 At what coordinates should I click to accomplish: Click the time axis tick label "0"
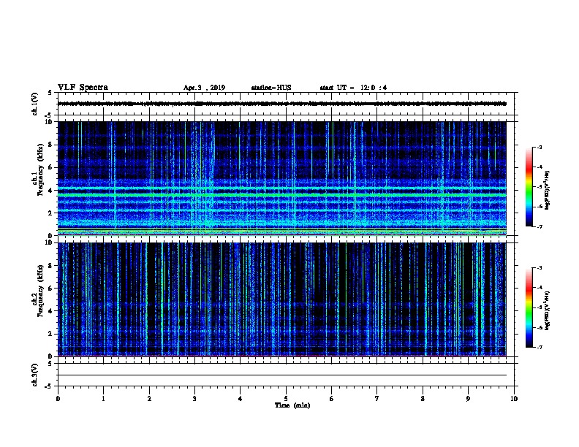tap(58, 399)
